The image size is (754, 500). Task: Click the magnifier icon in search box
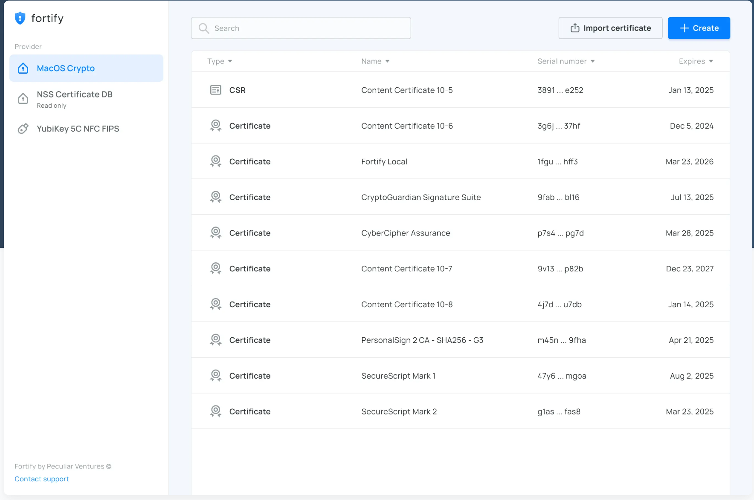click(204, 28)
